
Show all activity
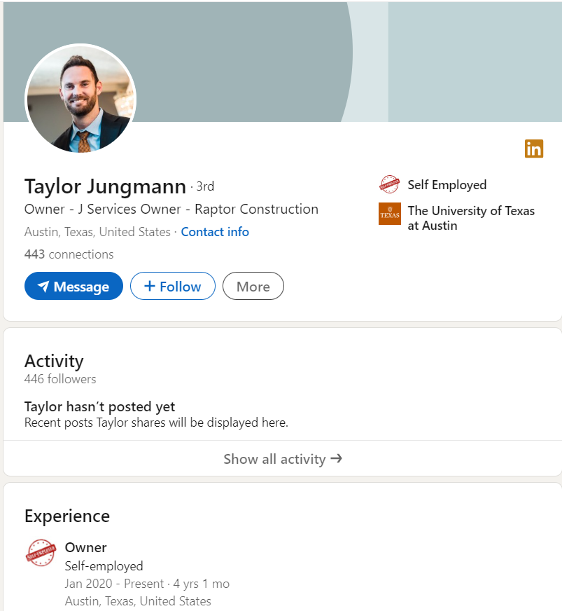282,459
